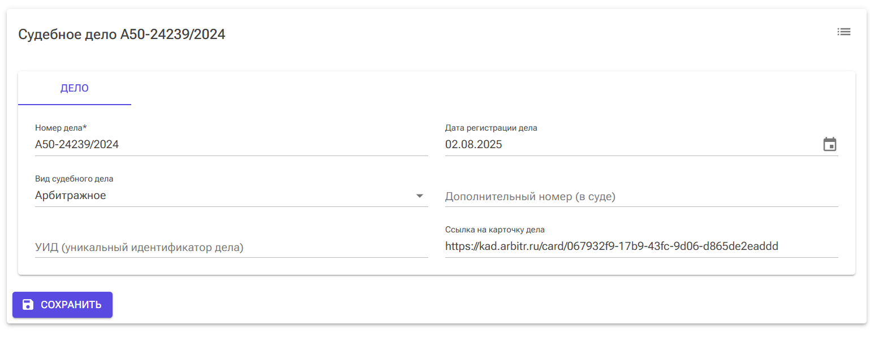870x337 pixels.
Task: Click the floppy disk icon on save button
Action: (x=28, y=305)
